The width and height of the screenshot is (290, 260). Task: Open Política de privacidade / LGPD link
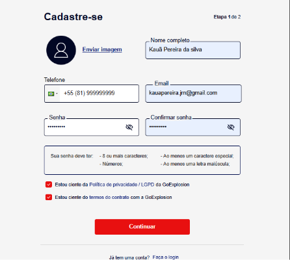[122, 185]
